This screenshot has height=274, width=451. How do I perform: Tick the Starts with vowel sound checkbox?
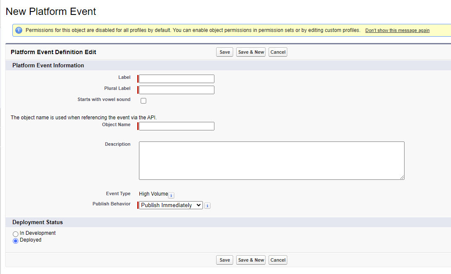143,101
